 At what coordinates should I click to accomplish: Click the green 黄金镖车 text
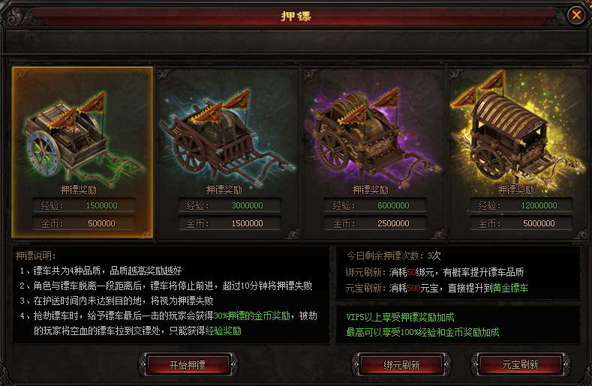point(510,288)
